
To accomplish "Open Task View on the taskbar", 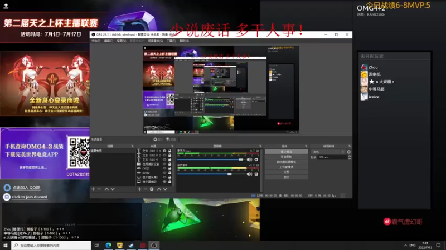I will [x=96, y=245].
